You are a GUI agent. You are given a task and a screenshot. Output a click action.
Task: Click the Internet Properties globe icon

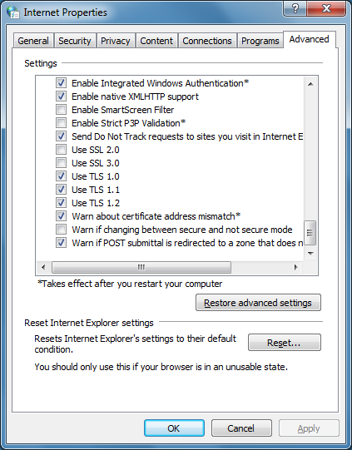click(x=13, y=12)
